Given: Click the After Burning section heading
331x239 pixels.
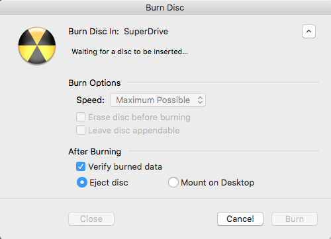Looking at the screenshot, I should click(95, 152).
